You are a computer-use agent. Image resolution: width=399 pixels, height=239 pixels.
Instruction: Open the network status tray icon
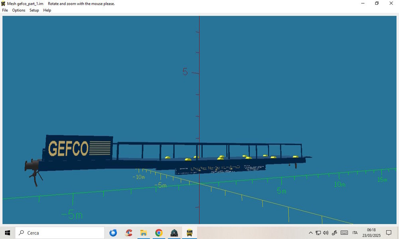pyautogui.click(x=318, y=233)
